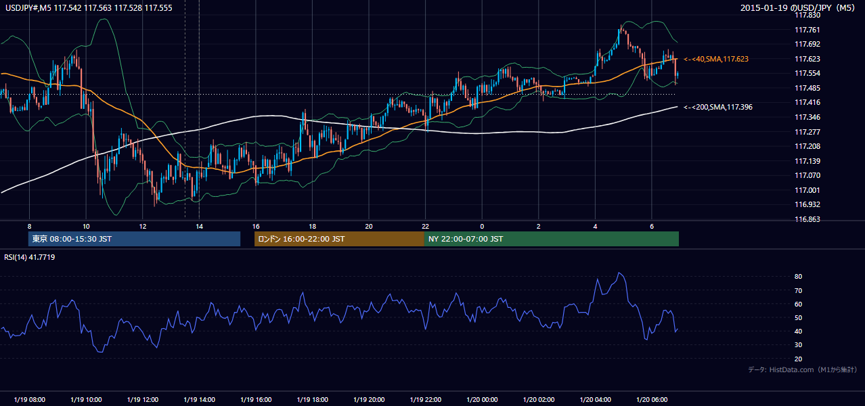Click price scale value 116.863
The height and width of the screenshot is (406, 865).
[x=807, y=219]
